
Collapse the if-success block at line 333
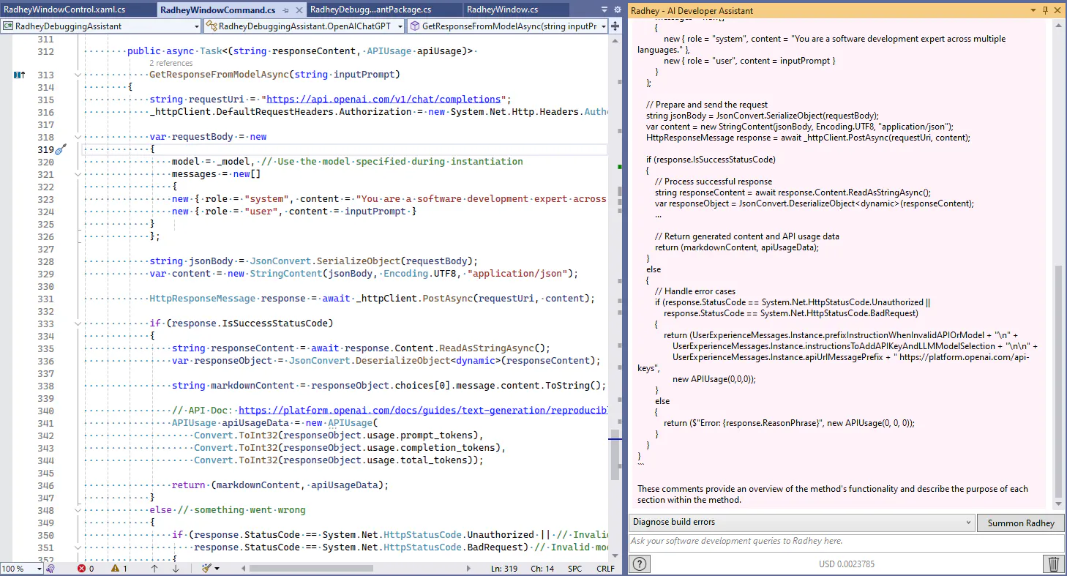(78, 323)
